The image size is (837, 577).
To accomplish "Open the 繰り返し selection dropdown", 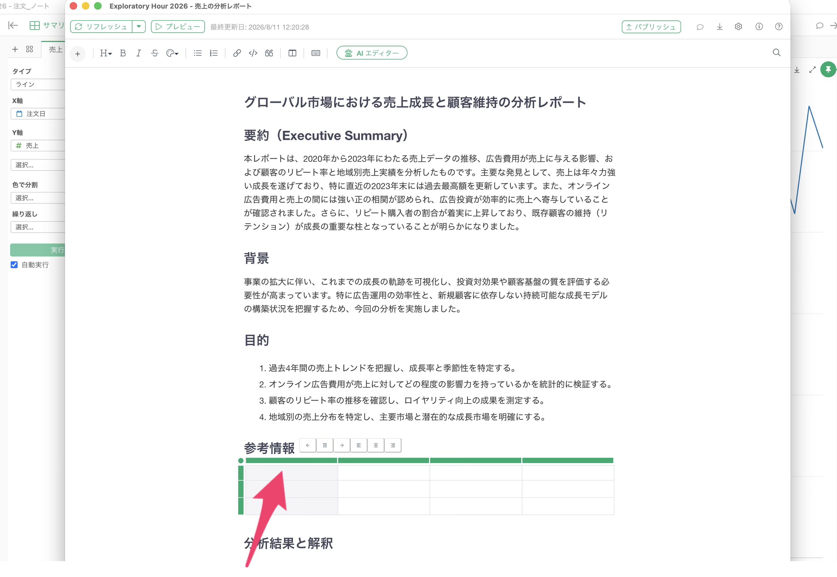I will pyautogui.click(x=38, y=227).
